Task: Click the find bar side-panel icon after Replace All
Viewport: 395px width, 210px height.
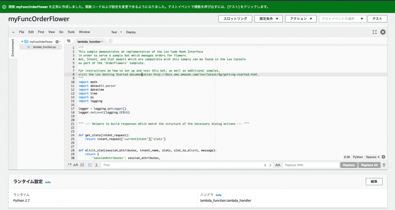Action: [x=384, y=165]
